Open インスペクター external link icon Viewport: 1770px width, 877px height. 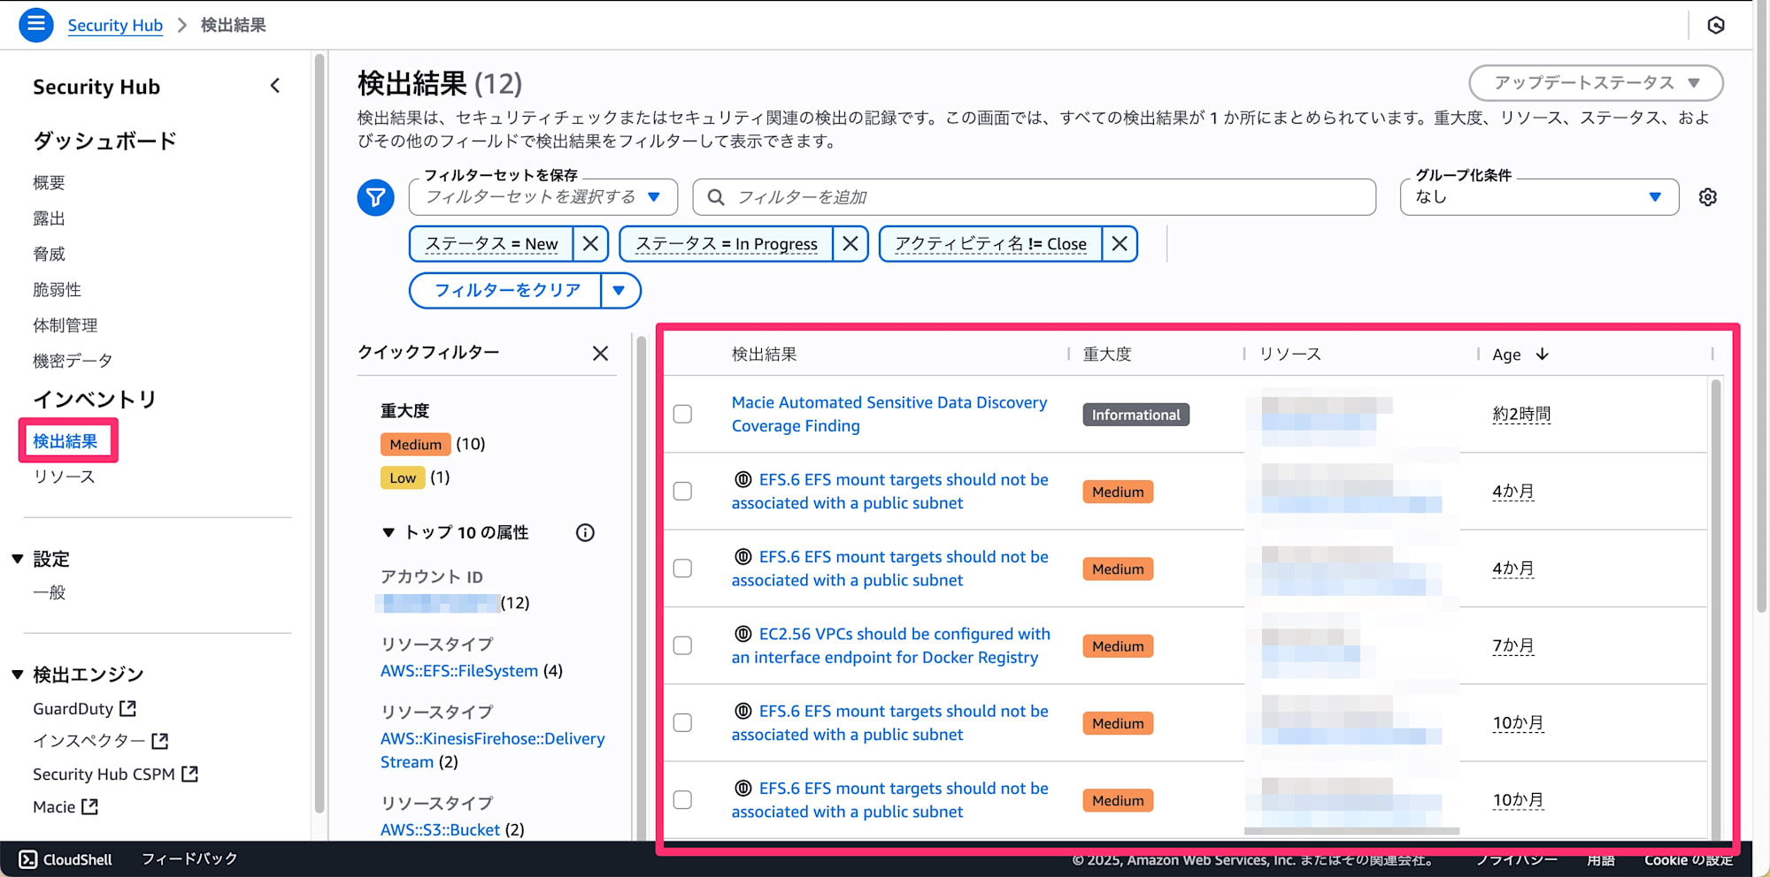[160, 741]
